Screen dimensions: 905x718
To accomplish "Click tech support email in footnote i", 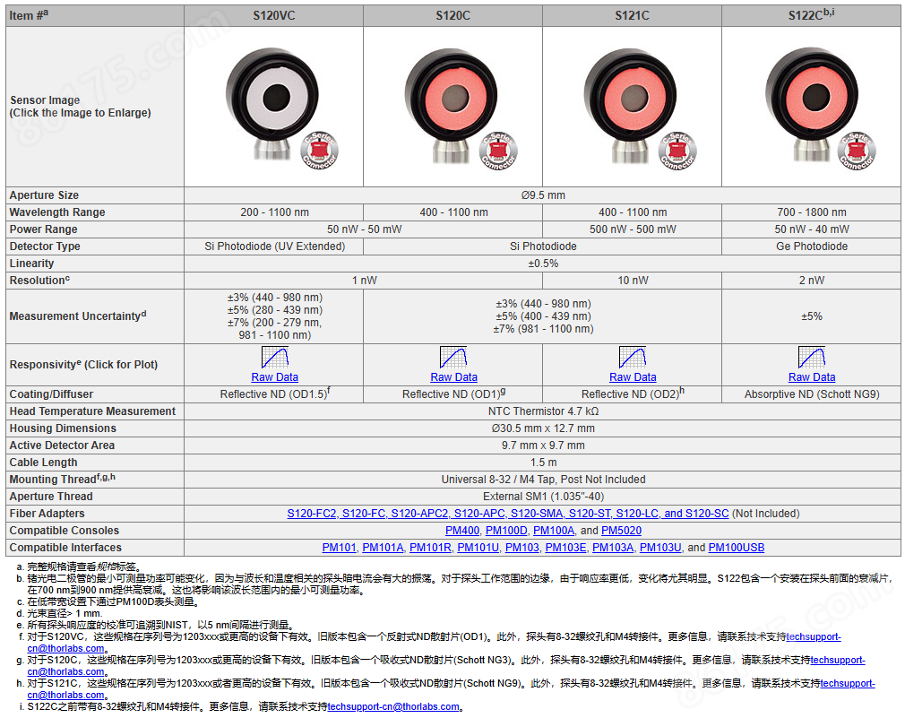I will tap(393, 707).
